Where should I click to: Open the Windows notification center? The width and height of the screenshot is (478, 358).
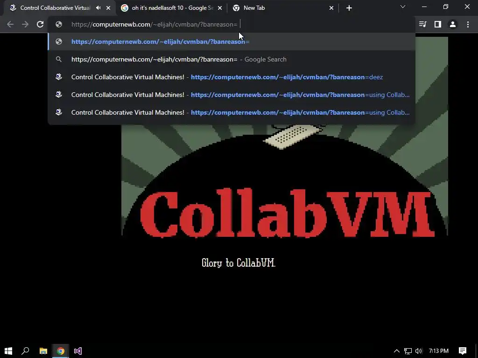coord(463,351)
